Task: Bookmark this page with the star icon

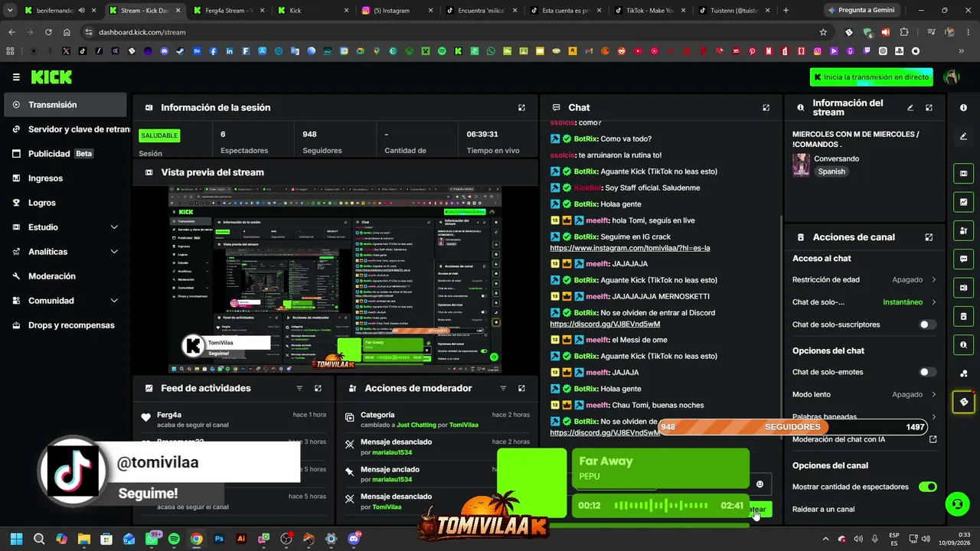Action: click(823, 32)
